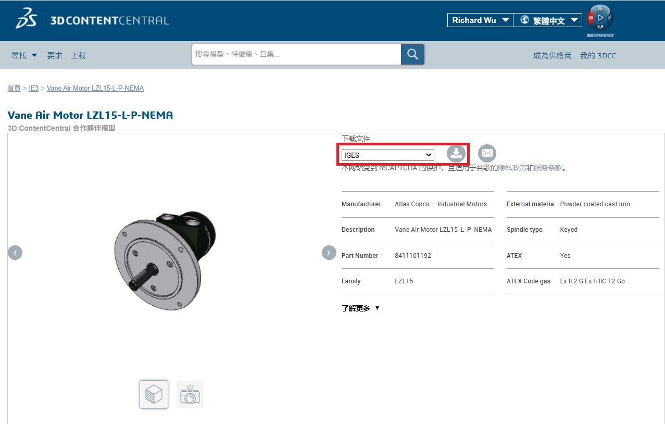Open 我的 3DCC page
The height and width of the screenshot is (424, 665).
[598, 55]
